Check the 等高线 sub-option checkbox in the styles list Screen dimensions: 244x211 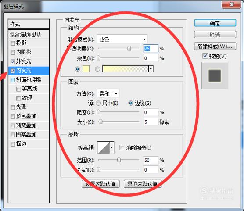pyautogui.click(x=18, y=89)
